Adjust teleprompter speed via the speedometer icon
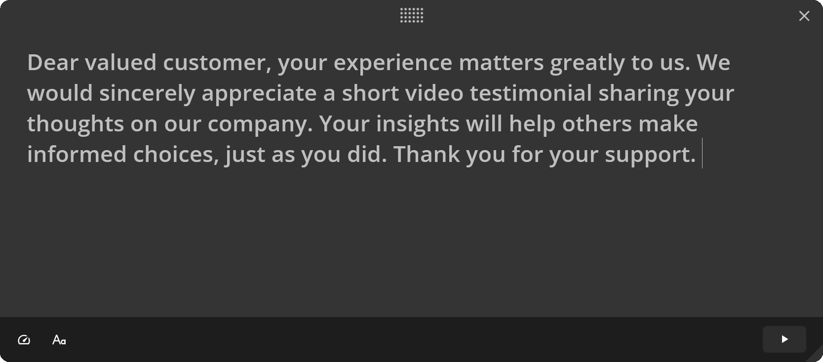Image resolution: width=823 pixels, height=362 pixels. click(x=24, y=340)
